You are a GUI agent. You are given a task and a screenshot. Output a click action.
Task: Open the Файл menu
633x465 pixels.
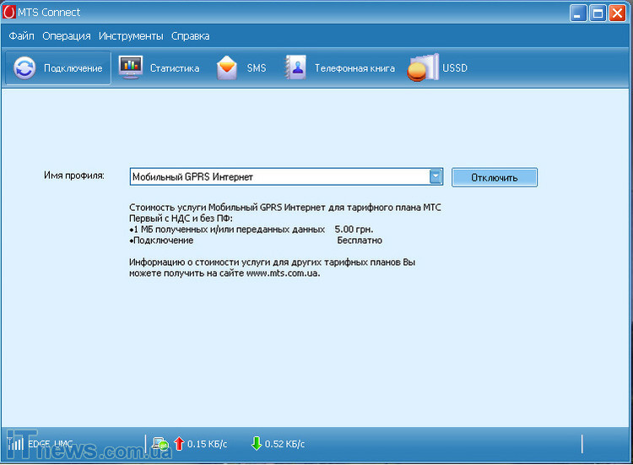tap(22, 36)
